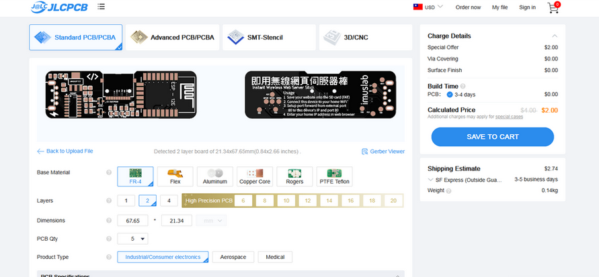Open the hamburger menu beside JLCPCB logo

(x=101, y=7)
